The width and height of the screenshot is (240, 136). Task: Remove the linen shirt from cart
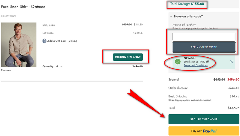(x=6, y=70)
